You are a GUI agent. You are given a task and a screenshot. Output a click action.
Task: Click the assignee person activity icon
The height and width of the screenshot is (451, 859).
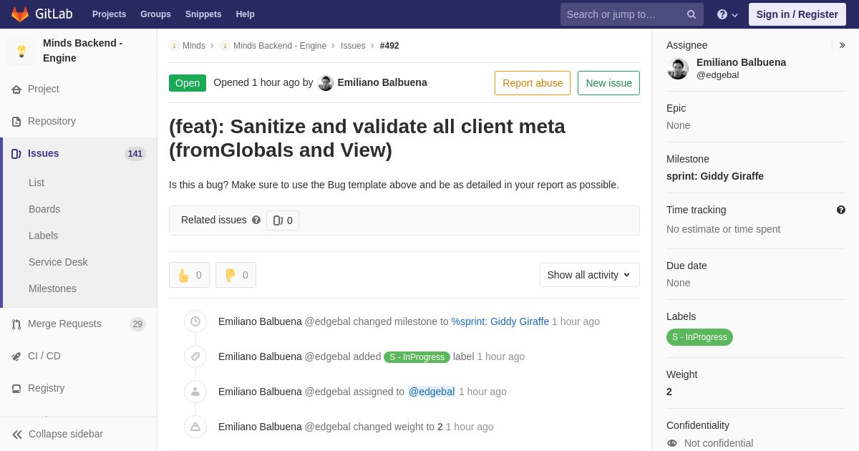coord(195,392)
